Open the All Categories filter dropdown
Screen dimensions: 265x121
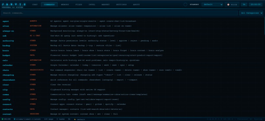pos(251,13)
